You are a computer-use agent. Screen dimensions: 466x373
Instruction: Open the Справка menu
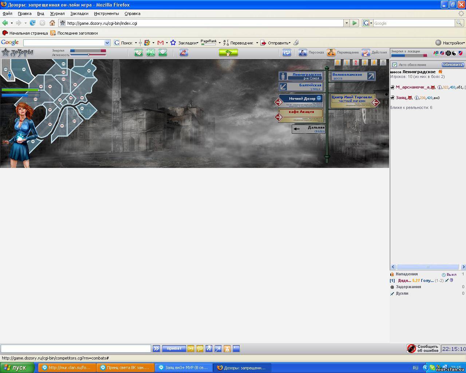pos(132,13)
